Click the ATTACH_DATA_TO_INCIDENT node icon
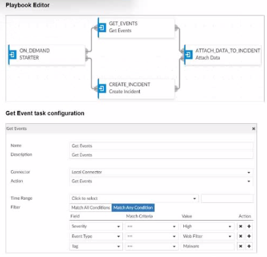 tap(188, 55)
